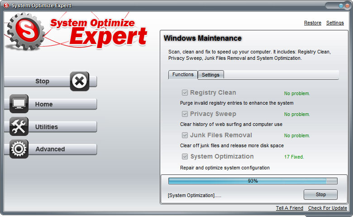The image size is (353, 217).
Task: Click 'Purge invalid registry entries' description
Action: 237,103
